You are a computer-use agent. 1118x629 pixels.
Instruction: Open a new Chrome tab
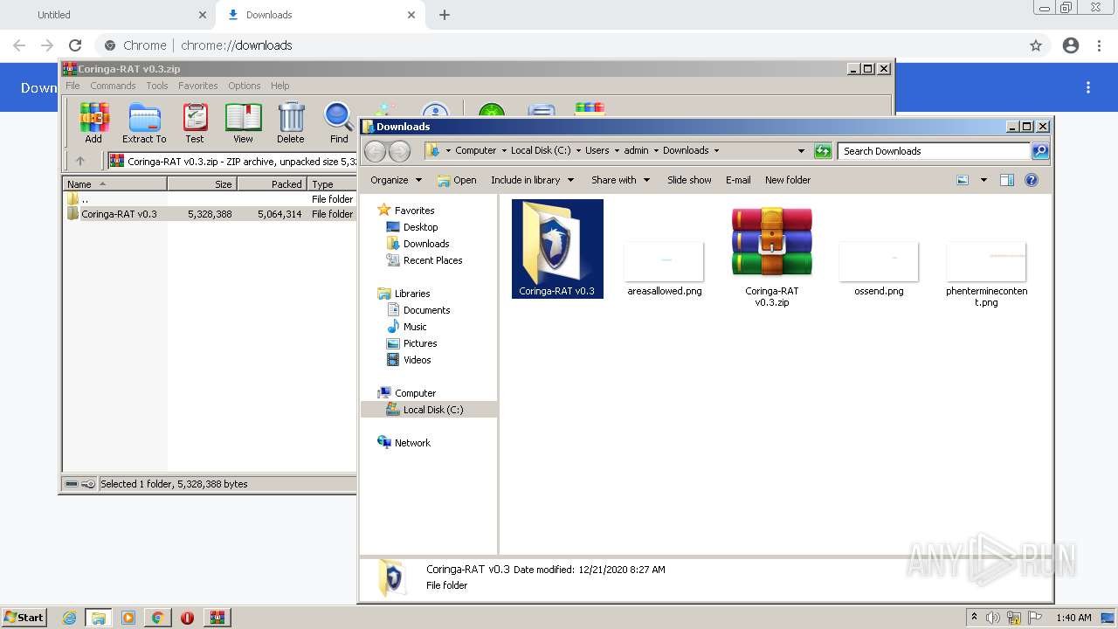pyautogui.click(x=445, y=15)
